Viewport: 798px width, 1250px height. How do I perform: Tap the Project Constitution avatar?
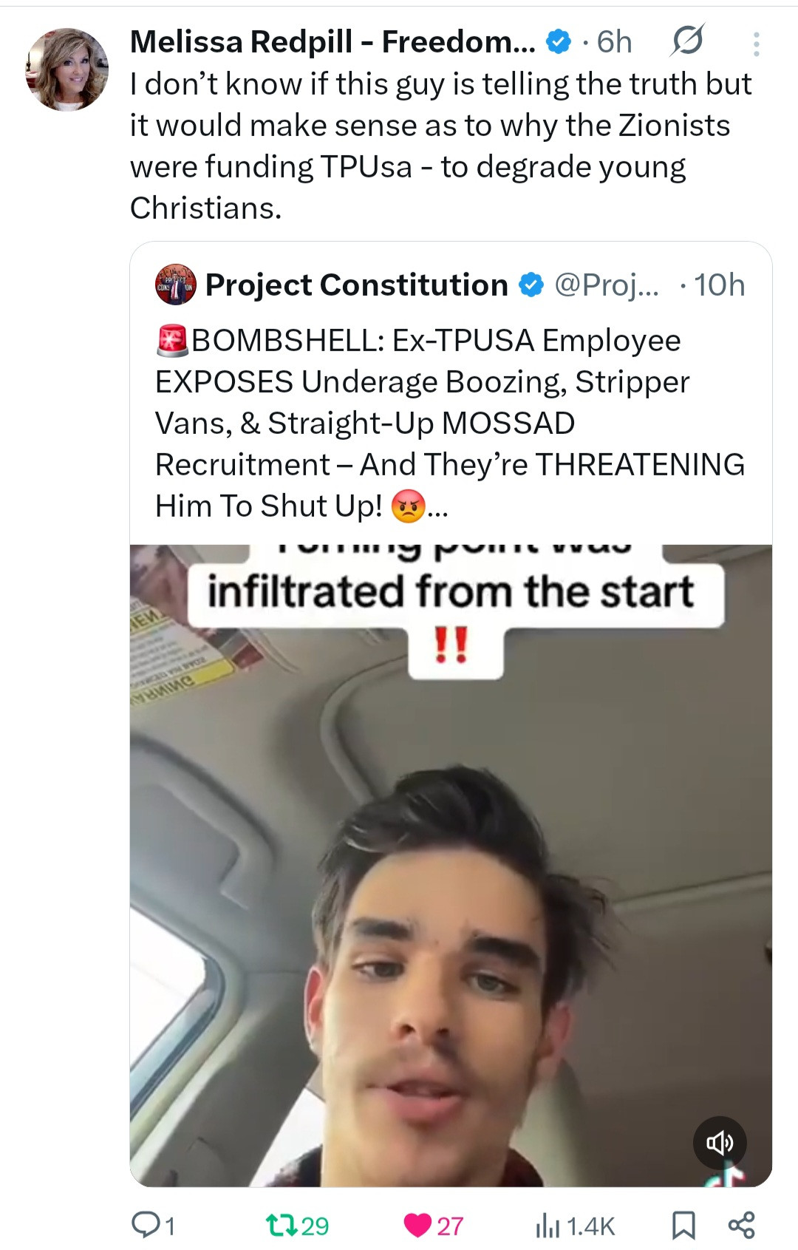[x=176, y=285]
